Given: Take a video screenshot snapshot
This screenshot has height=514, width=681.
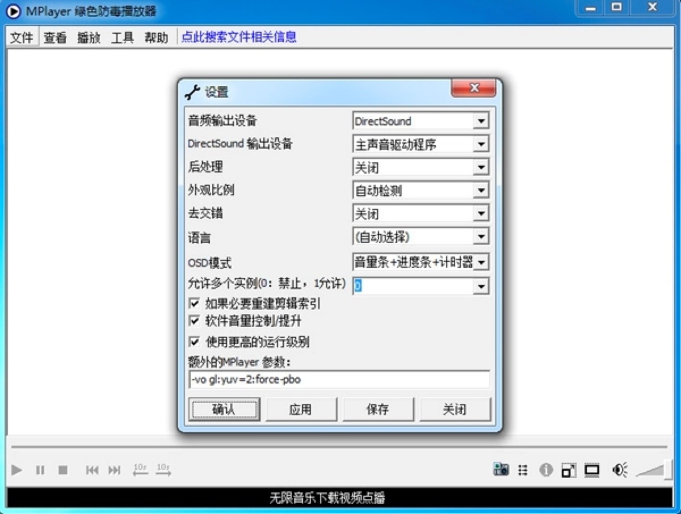Looking at the screenshot, I should point(502,470).
